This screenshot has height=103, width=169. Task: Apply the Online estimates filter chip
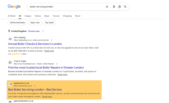click(17, 23)
